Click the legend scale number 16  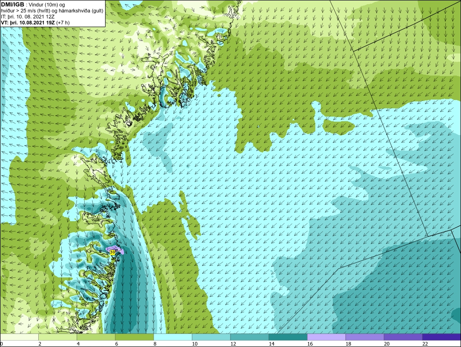310,344
